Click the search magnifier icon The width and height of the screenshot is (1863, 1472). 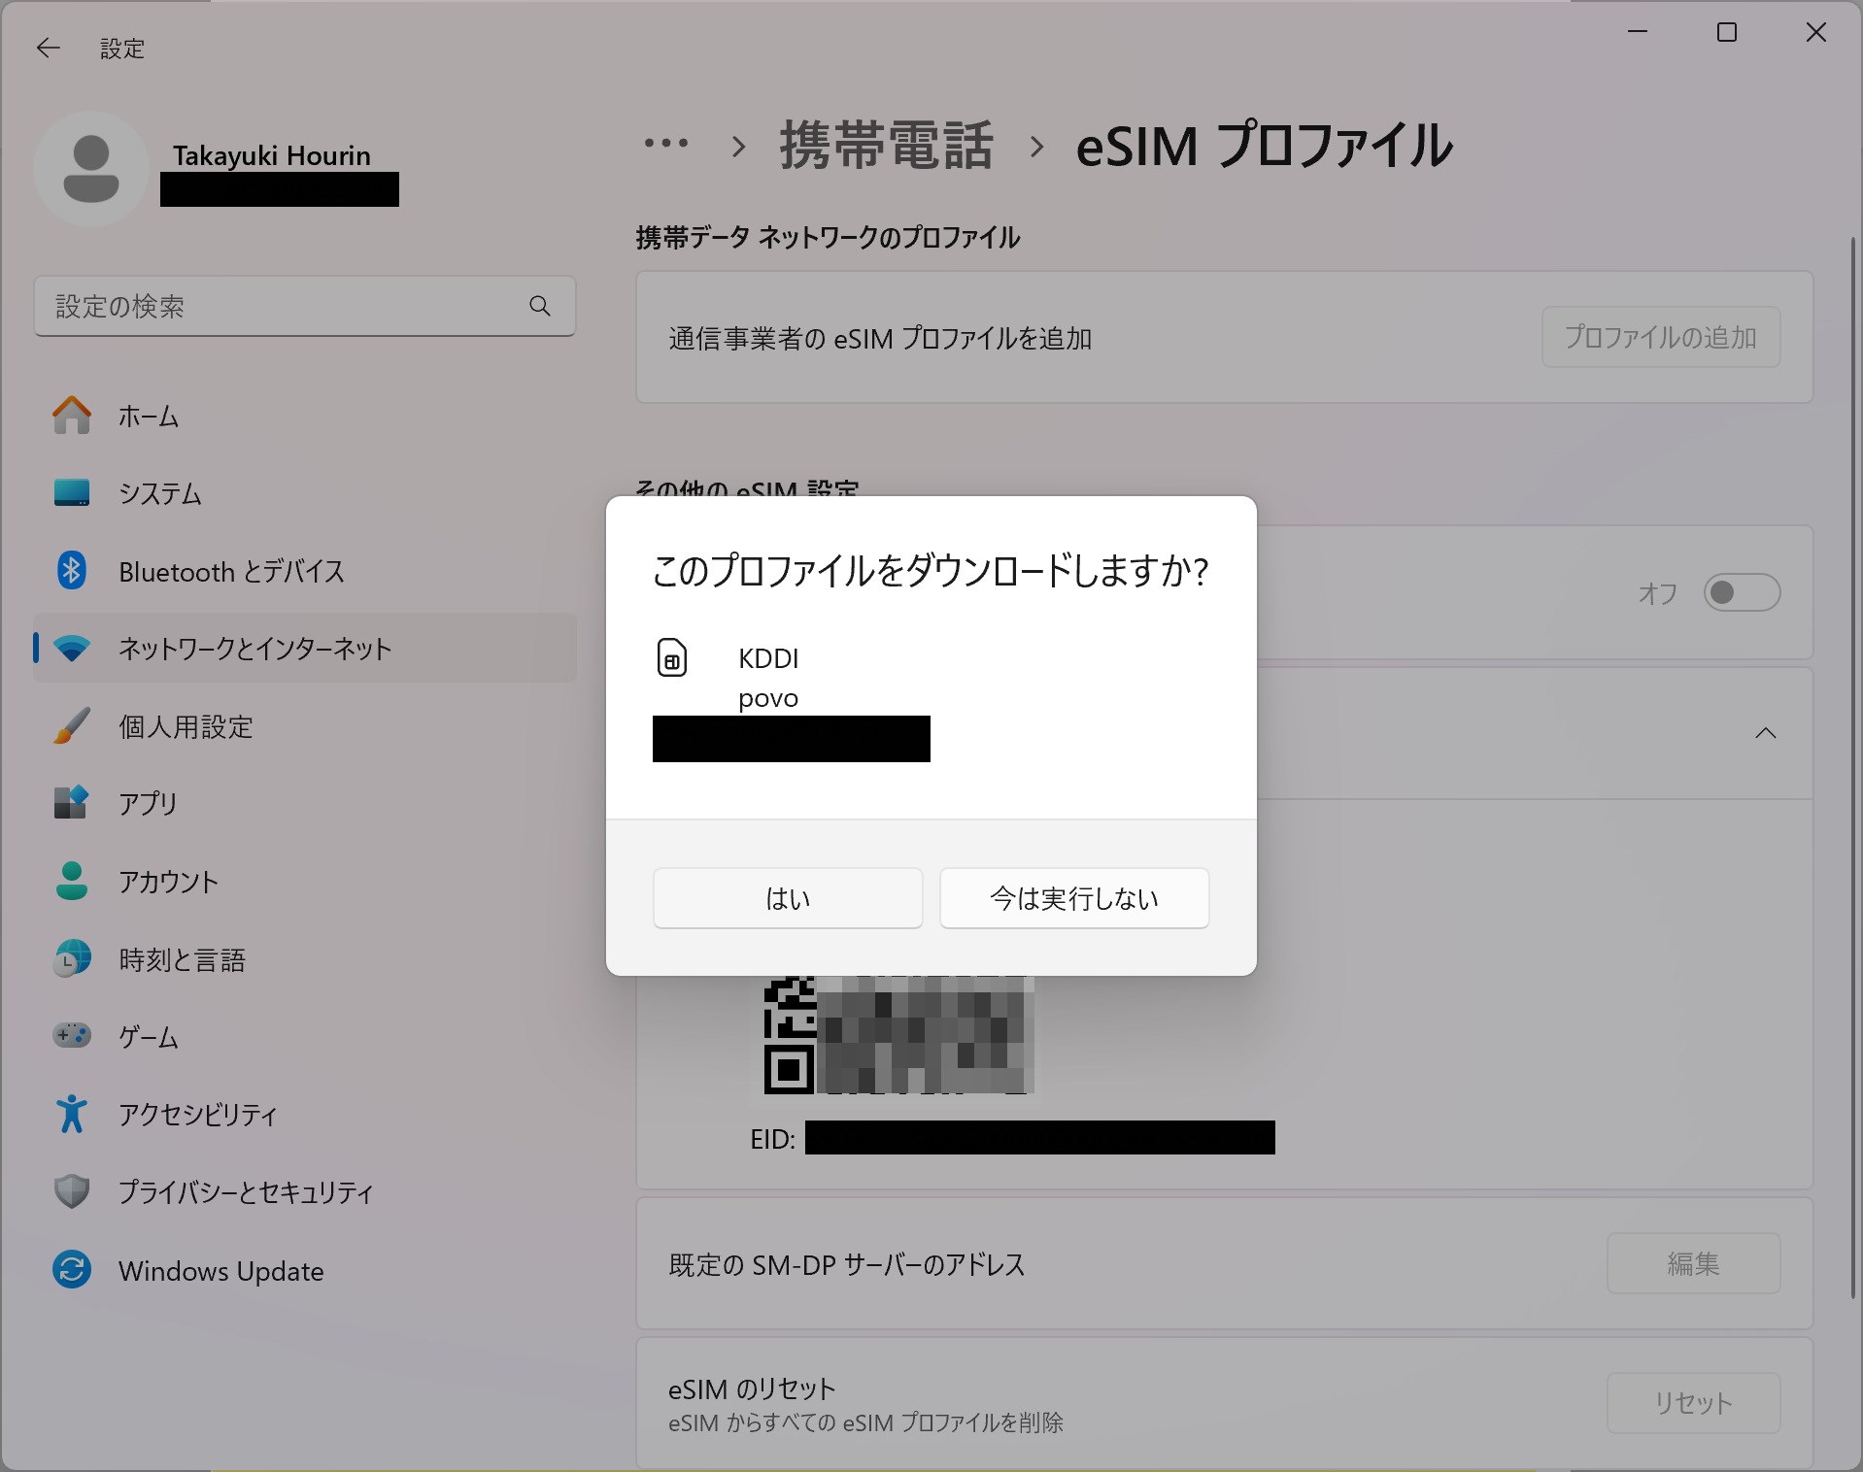click(x=540, y=306)
